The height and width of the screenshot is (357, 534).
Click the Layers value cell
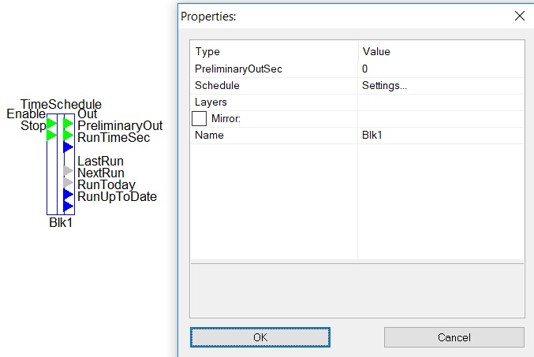click(x=441, y=102)
